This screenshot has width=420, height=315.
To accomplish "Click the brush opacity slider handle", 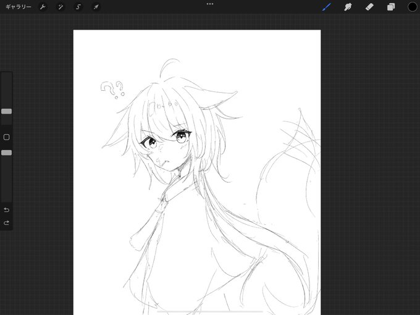I will pyautogui.click(x=6, y=153).
